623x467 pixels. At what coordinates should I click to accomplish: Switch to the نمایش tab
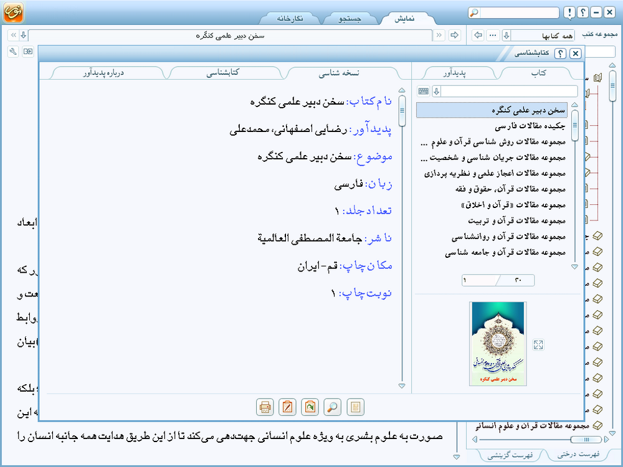click(404, 19)
